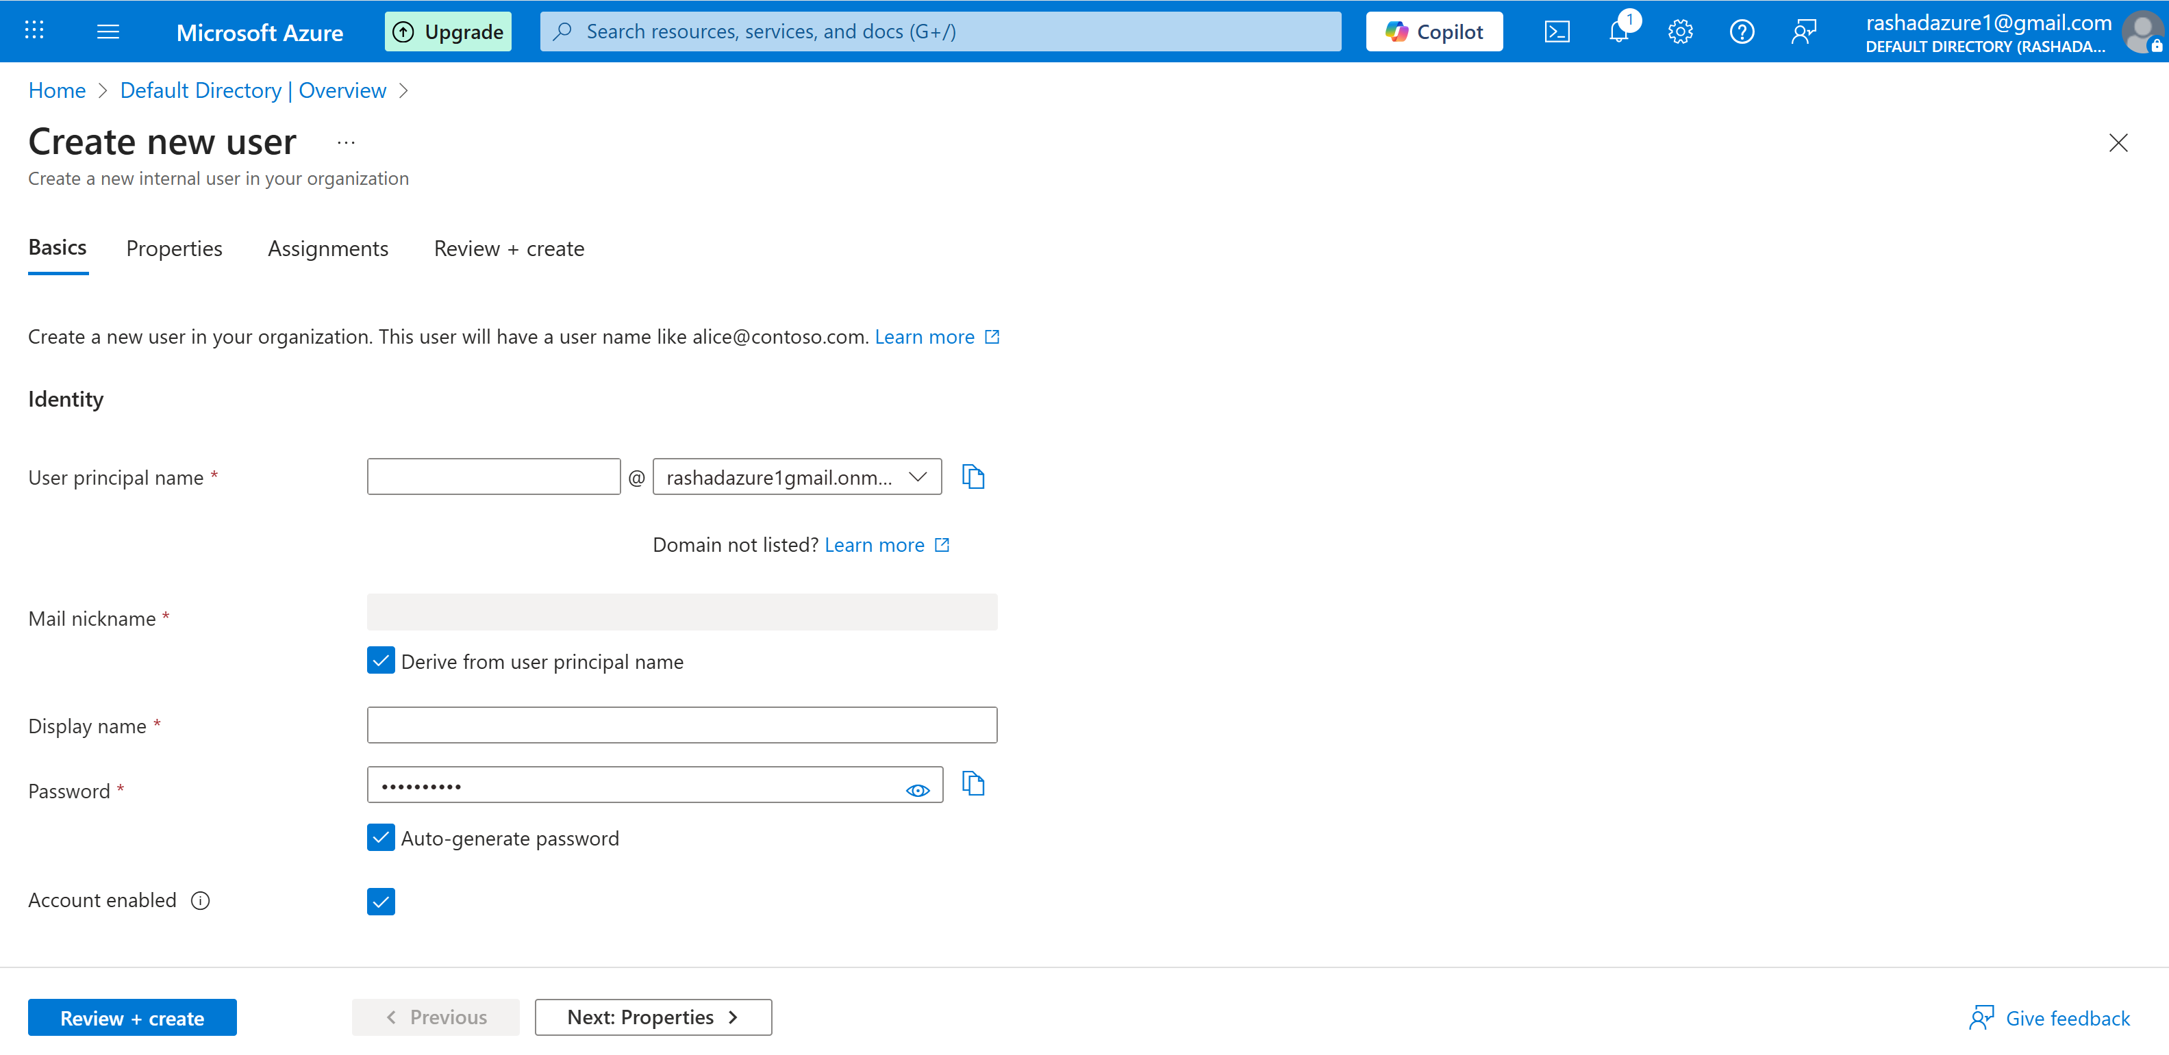Copy the user principal name
The image size is (2169, 1055).
[973, 476]
